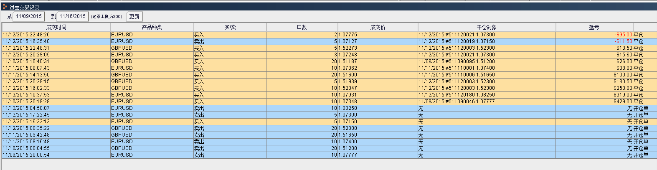
Task: Click the fill price 1.52273
Action: pyautogui.click(x=348, y=48)
